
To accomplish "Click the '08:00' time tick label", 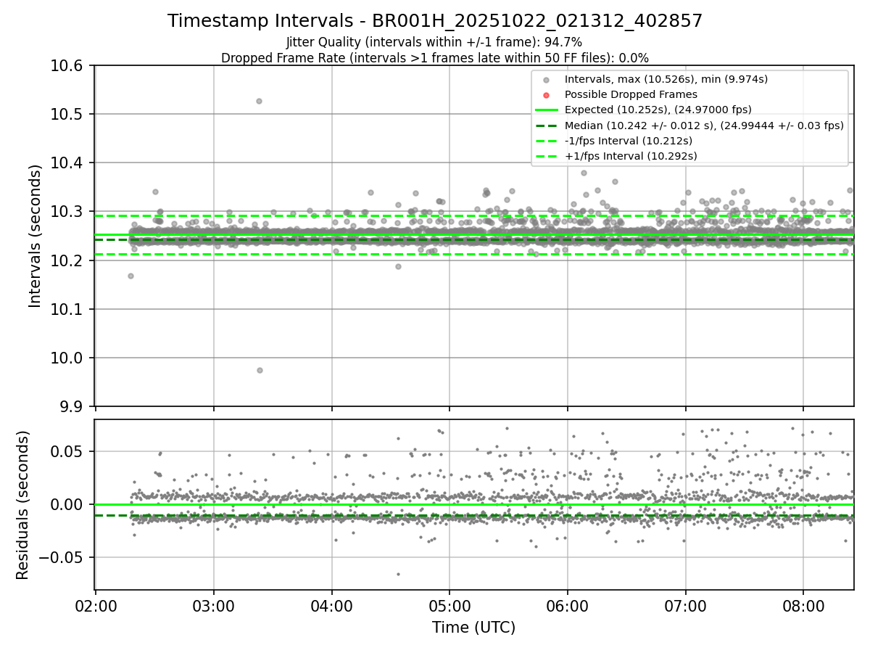I will point(804,606).
